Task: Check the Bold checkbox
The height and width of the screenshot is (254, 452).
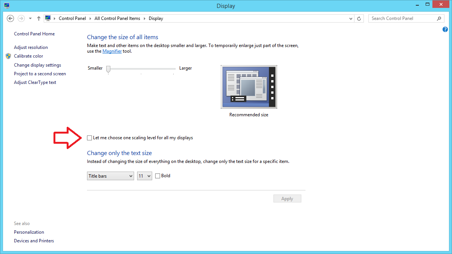Action: [x=158, y=176]
